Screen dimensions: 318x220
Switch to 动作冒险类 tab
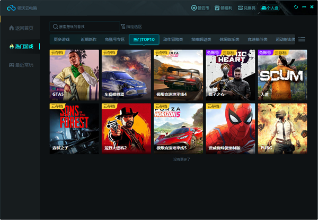point(173,39)
